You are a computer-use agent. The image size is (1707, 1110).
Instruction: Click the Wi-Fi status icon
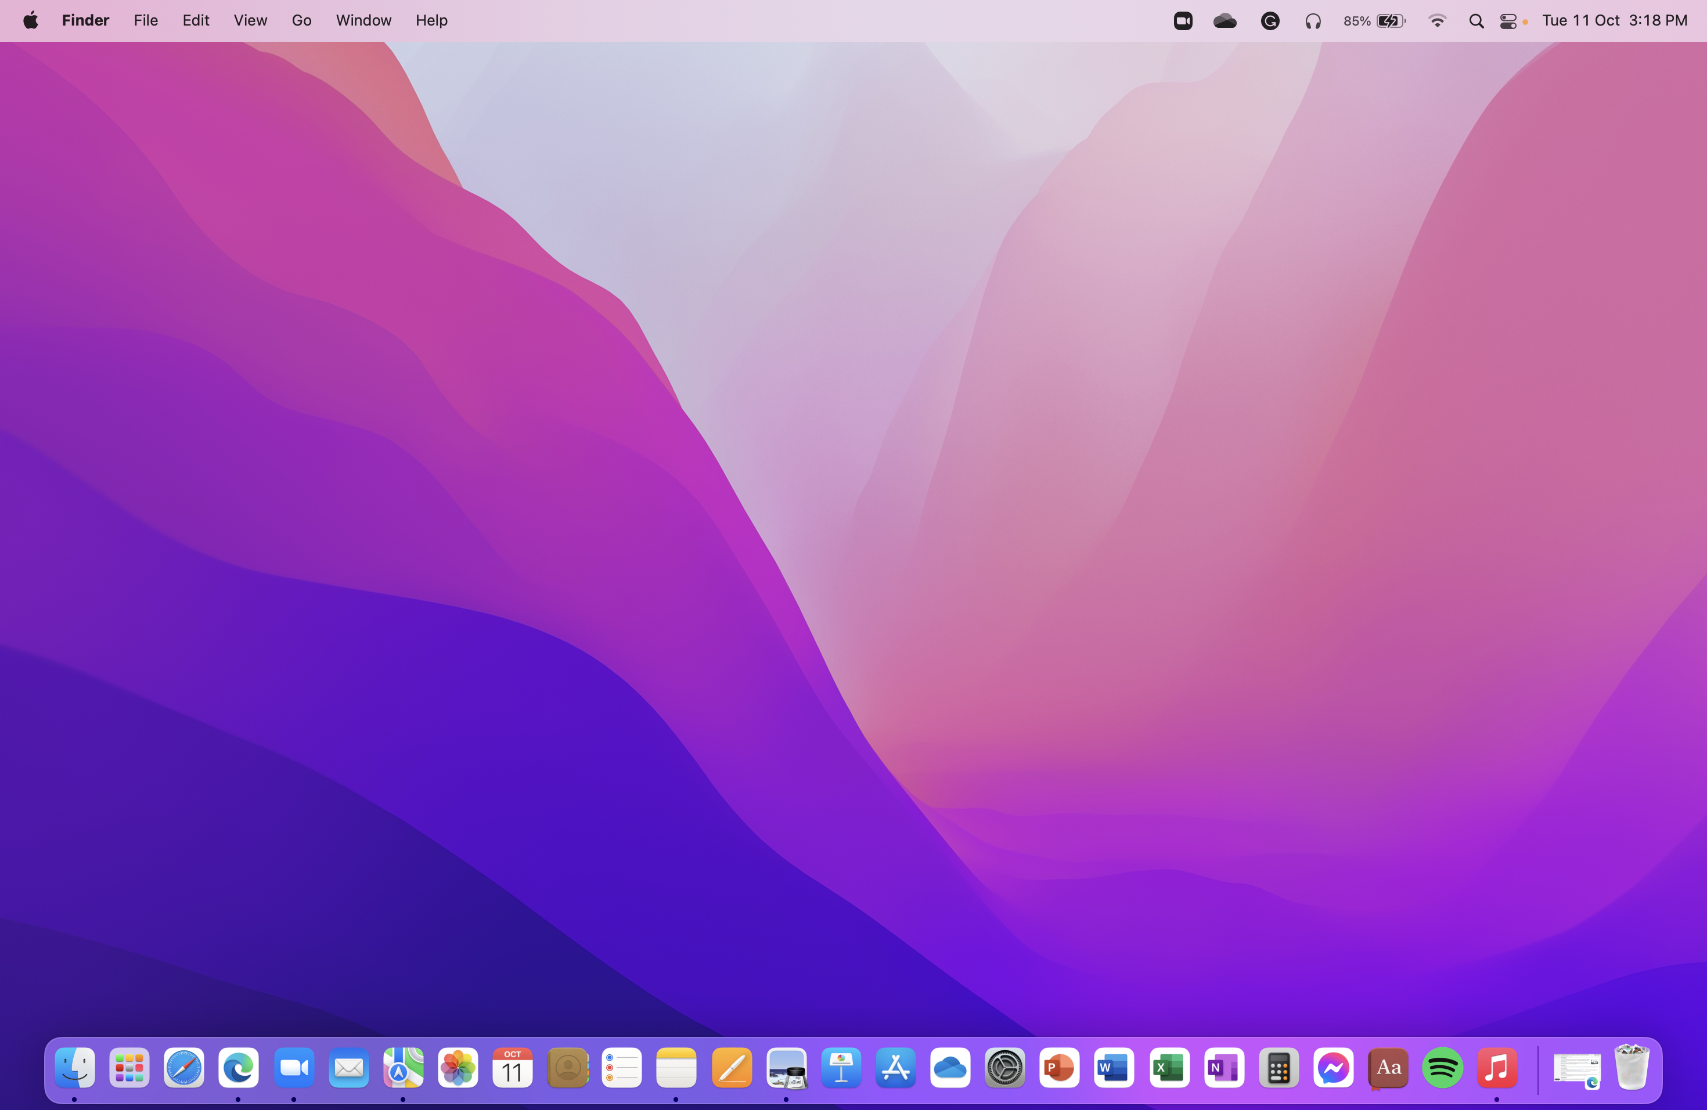(x=1436, y=21)
